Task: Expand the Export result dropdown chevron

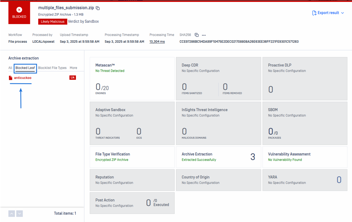Action: pos(342,13)
